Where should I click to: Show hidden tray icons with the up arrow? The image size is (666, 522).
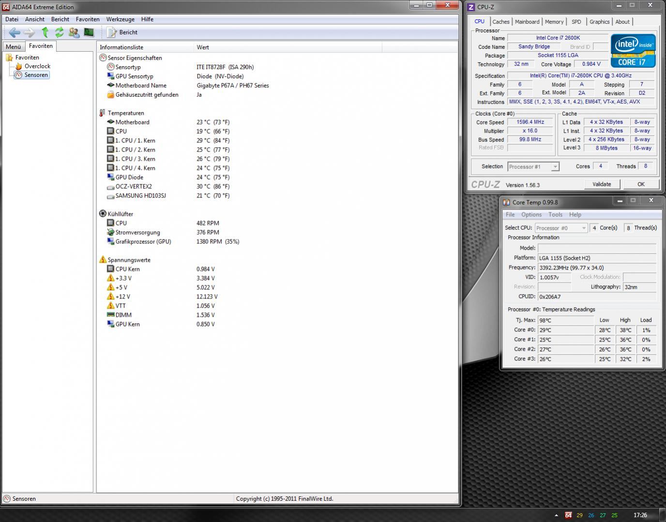coord(556,515)
